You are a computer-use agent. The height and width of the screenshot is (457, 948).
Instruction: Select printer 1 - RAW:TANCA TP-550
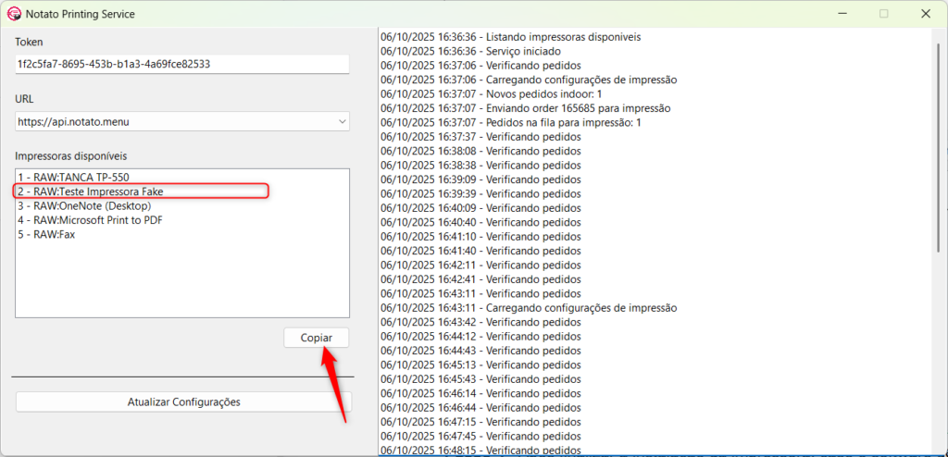point(69,177)
